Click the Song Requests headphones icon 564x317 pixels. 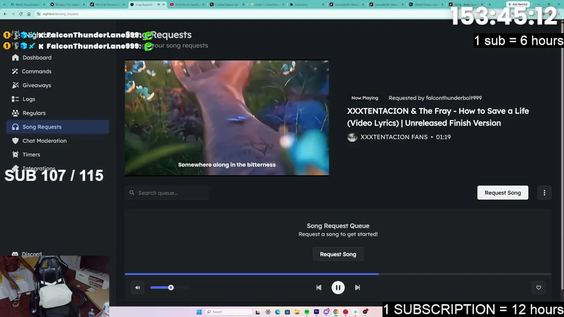point(15,127)
